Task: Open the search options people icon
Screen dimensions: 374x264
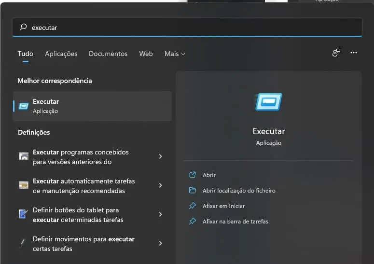Action: pos(336,53)
